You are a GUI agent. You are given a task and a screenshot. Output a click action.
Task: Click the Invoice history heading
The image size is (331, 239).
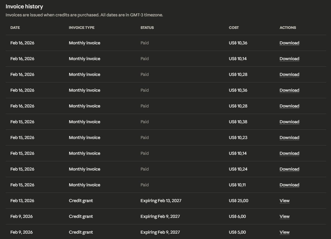pyautogui.click(x=24, y=7)
